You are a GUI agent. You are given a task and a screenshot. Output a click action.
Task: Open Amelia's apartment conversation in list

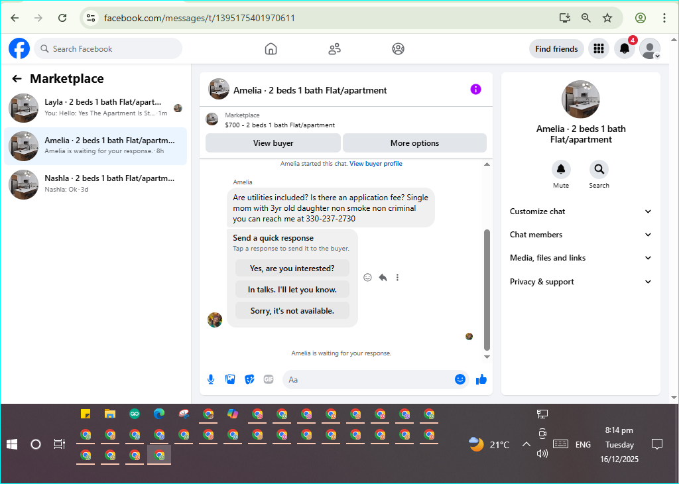pyautogui.click(x=95, y=146)
